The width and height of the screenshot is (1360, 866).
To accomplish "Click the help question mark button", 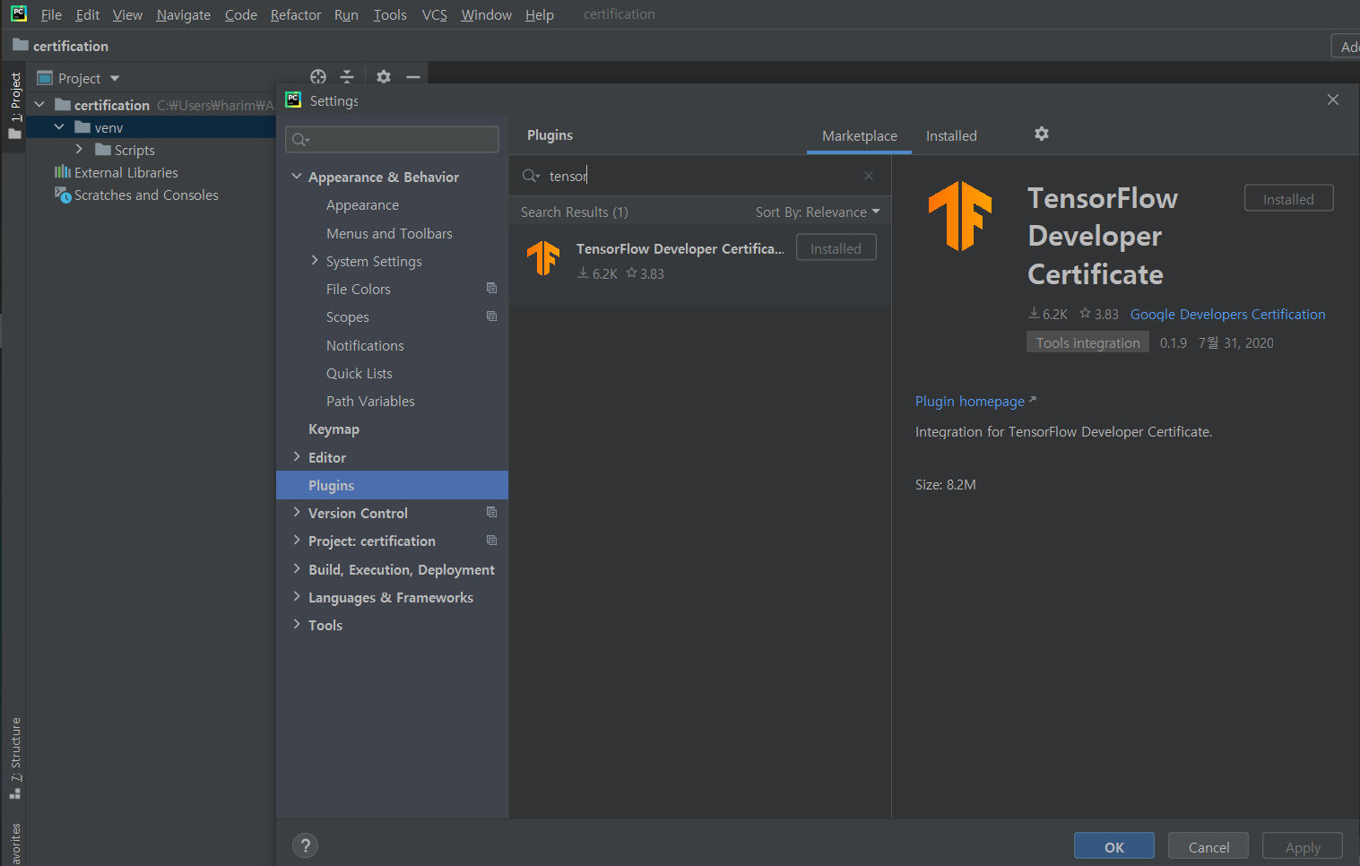I will coord(306,845).
